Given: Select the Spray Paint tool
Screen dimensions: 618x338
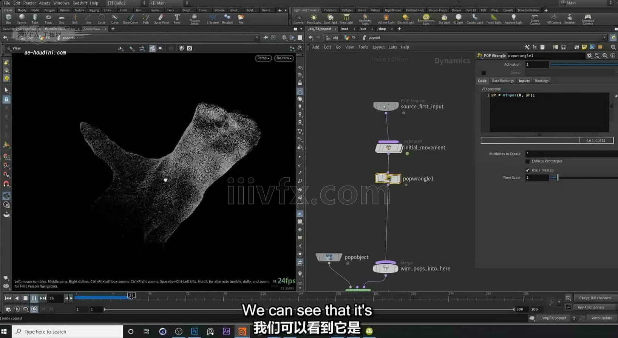Looking at the screenshot, I should [161, 19].
